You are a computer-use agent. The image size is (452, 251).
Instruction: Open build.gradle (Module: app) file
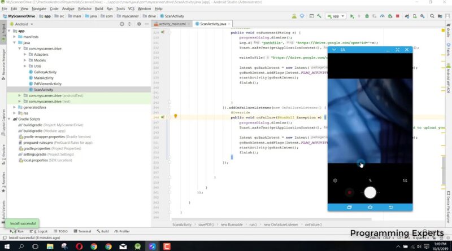point(44,131)
